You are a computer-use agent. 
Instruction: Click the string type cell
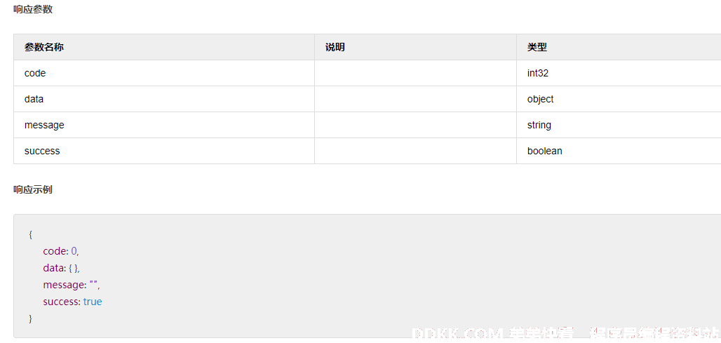pyautogui.click(x=619, y=125)
